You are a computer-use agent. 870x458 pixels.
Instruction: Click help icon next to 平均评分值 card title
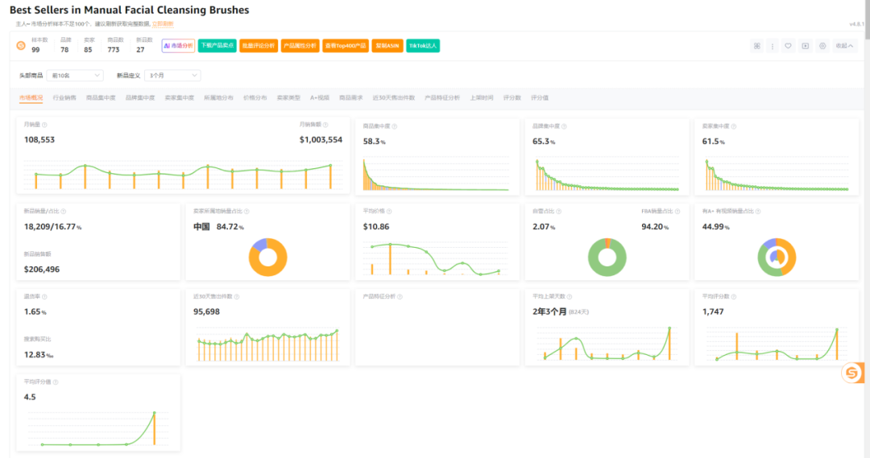(x=56, y=382)
